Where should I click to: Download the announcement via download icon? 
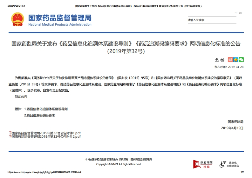point(217,60)
